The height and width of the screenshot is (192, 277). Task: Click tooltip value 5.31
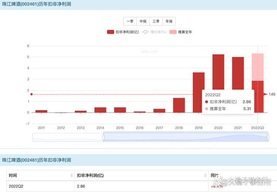tap(247, 109)
